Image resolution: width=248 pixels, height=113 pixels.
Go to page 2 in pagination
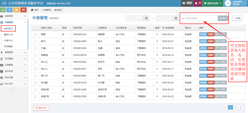pos(236,108)
